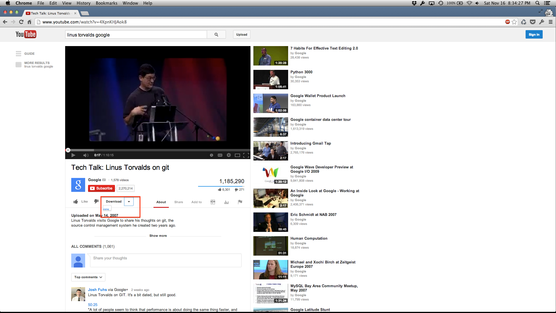Select the Add to tab
The height and width of the screenshot is (313, 556).
point(197,202)
